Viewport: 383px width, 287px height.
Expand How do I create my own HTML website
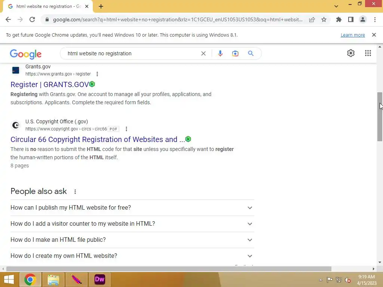[132, 256]
